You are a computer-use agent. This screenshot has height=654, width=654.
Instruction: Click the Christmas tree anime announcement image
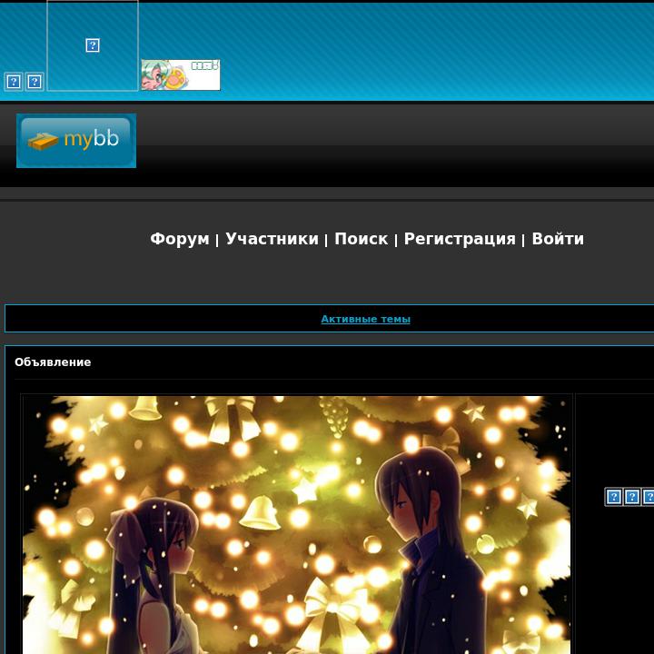click(296, 525)
